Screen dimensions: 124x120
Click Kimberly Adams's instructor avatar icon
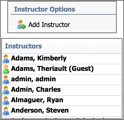[6, 59]
